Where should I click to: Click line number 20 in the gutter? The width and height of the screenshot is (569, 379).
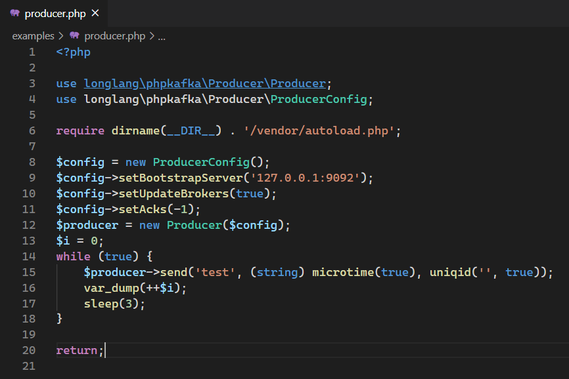tap(29, 350)
